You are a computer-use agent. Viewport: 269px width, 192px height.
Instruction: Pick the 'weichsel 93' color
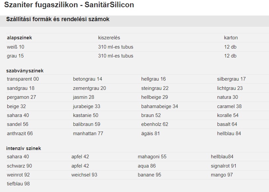click(84, 175)
